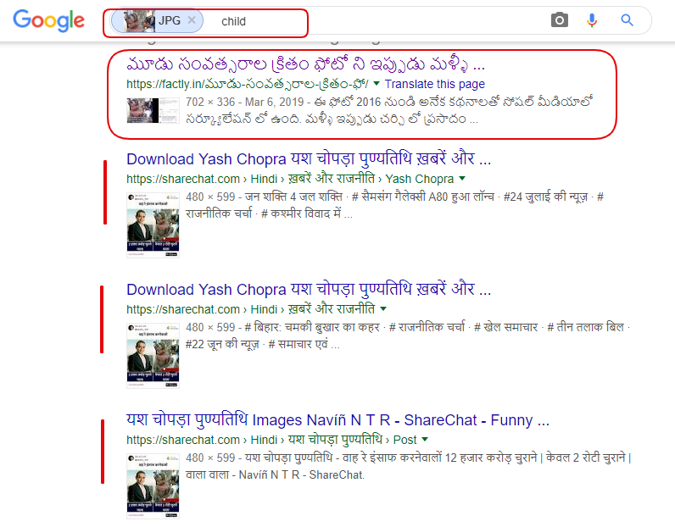This screenshot has width=675, height=527.
Task: Open thumbnail of Navíñ N T R result
Action: [153, 486]
